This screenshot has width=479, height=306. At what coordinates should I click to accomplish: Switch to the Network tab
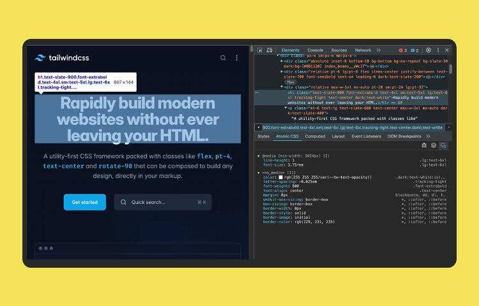pyautogui.click(x=363, y=50)
